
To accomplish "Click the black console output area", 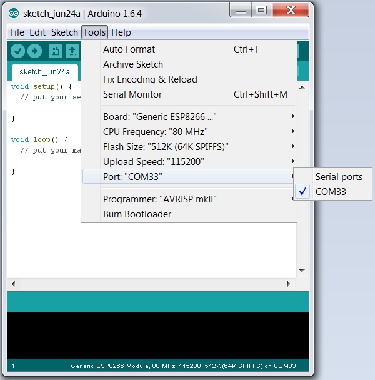I will pos(158,336).
